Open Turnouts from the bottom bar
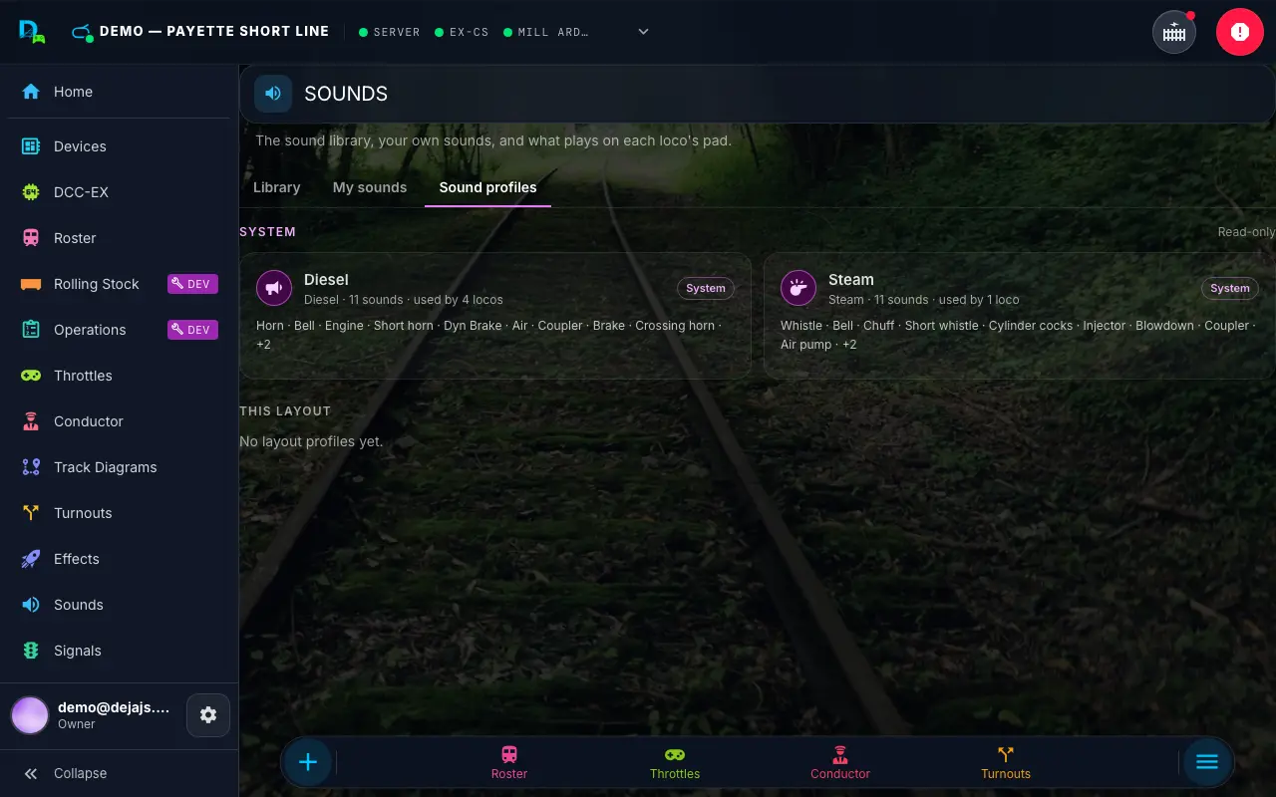This screenshot has height=797, width=1276. (x=1006, y=762)
